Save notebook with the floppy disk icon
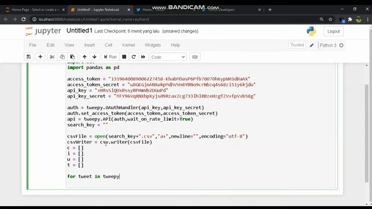 tap(28, 57)
